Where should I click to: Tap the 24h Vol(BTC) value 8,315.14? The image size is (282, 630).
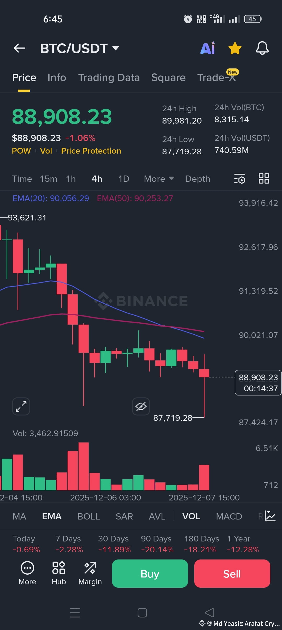(x=232, y=120)
